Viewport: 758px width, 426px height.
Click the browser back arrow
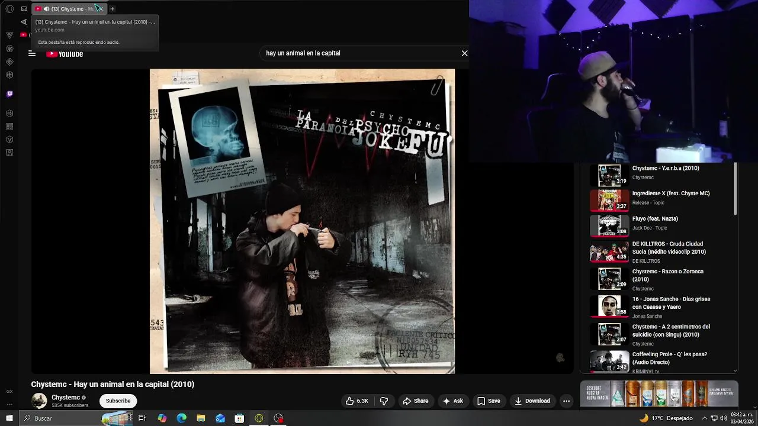[24, 22]
